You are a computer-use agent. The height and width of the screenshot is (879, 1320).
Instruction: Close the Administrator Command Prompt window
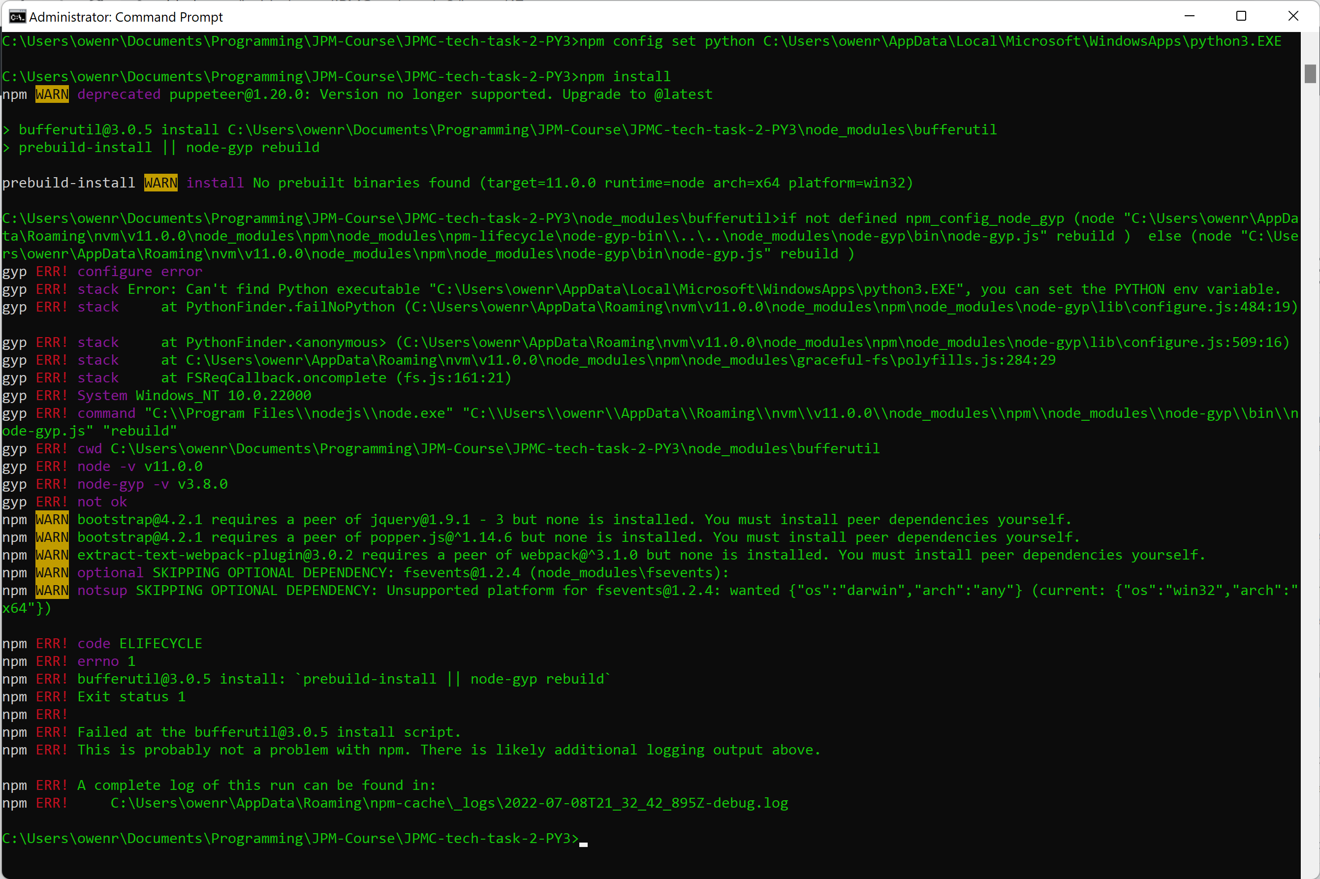coord(1293,16)
